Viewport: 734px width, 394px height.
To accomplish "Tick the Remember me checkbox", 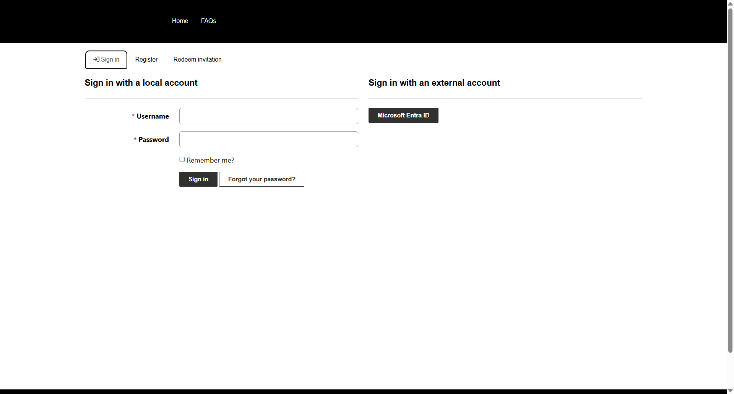I will click(182, 160).
